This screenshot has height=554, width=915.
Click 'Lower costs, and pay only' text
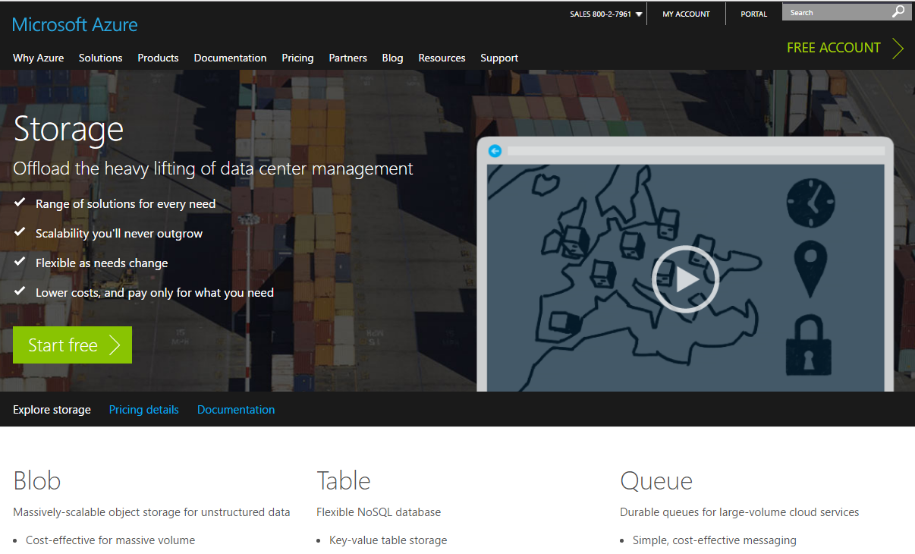pos(155,293)
